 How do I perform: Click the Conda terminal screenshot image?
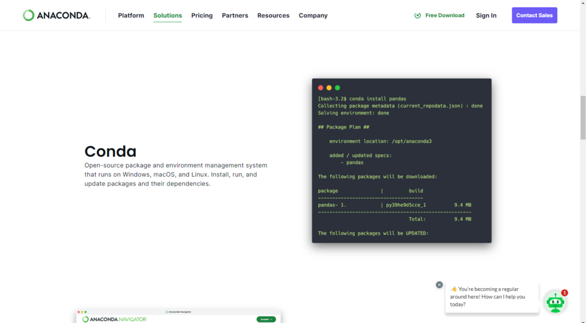401,166
